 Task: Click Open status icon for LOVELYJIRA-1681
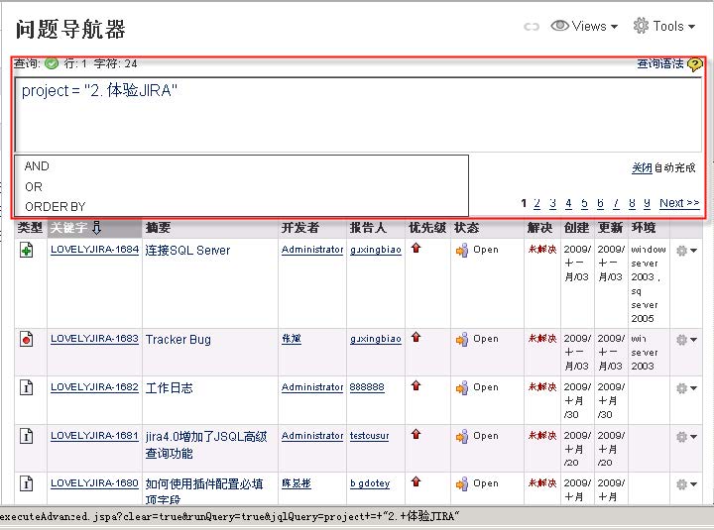[462, 436]
